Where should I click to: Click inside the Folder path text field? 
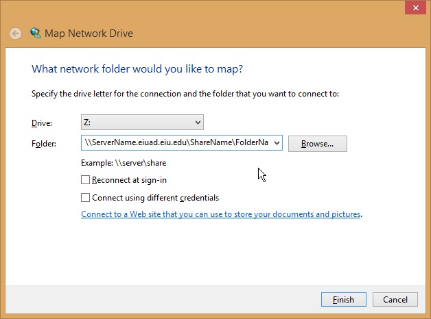coord(175,143)
